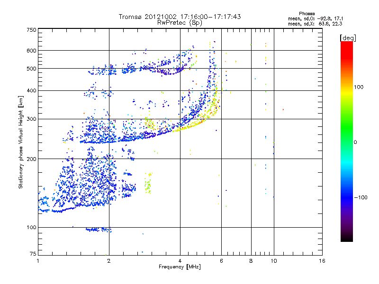The width and height of the screenshot is (379, 284).
Task: Click the x-axis tick label '6'
Action: tap(221, 261)
